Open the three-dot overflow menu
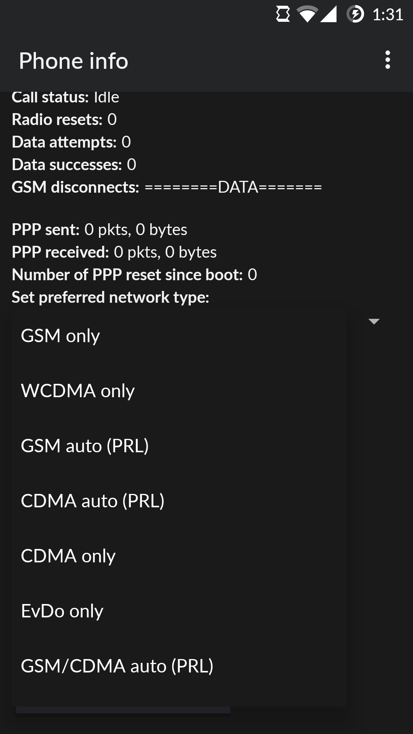 pos(387,60)
